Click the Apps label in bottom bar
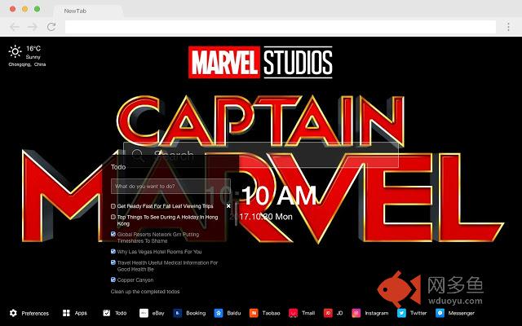 81,313
